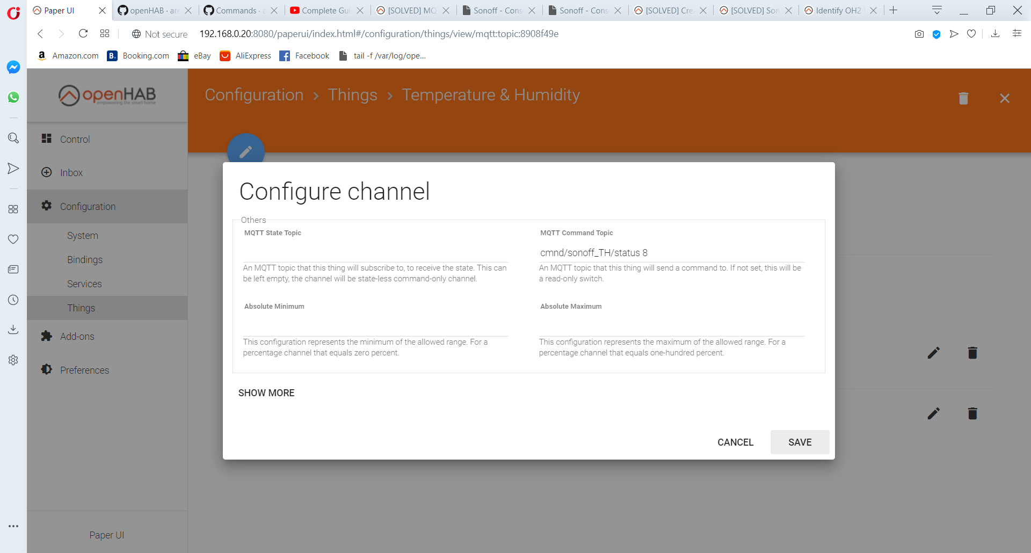The image size is (1031, 553).
Task: Click the blue shield ad blocker icon
Action: [x=936, y=34]
